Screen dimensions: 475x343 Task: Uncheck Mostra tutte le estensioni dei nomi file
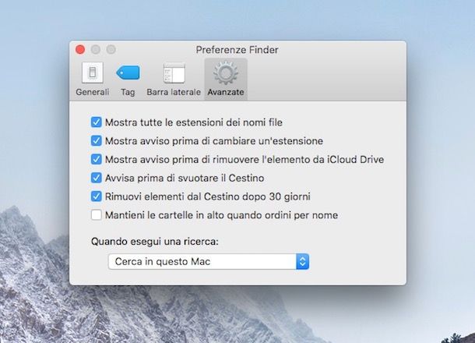click(x=97, y=122)
